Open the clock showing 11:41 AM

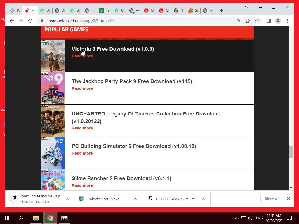274,218
